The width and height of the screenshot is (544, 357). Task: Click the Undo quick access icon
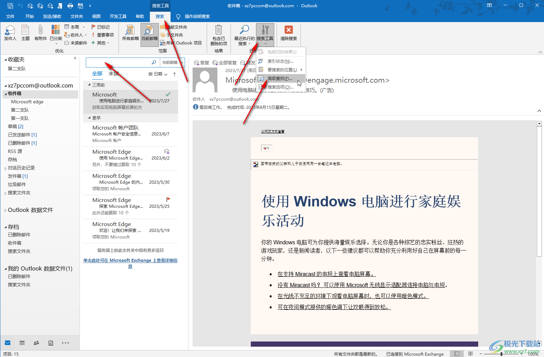(x=20, y=6)
